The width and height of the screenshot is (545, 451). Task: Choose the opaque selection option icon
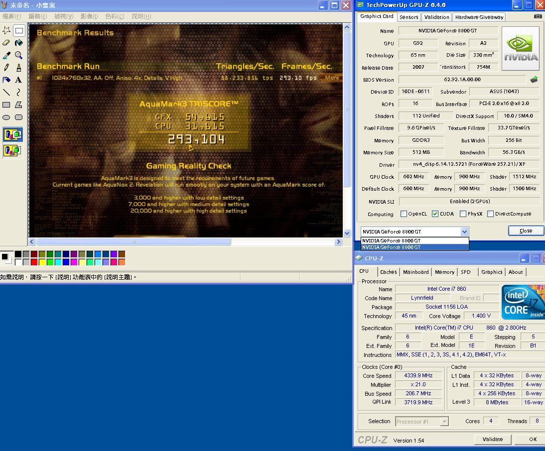12,135
